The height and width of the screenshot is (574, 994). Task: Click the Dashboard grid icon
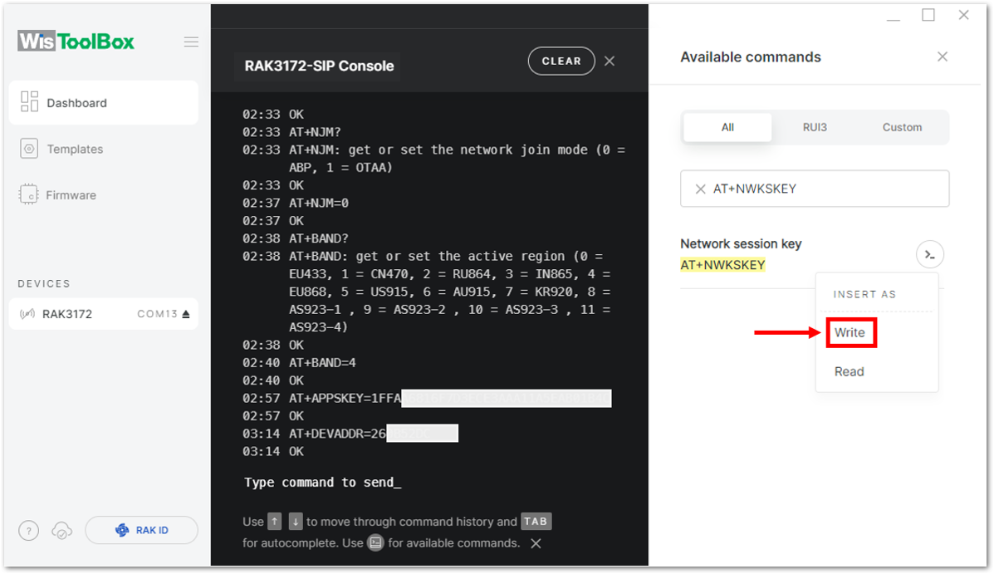click(29, 101)
